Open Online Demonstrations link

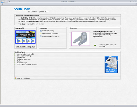click(x=24, y=59)
